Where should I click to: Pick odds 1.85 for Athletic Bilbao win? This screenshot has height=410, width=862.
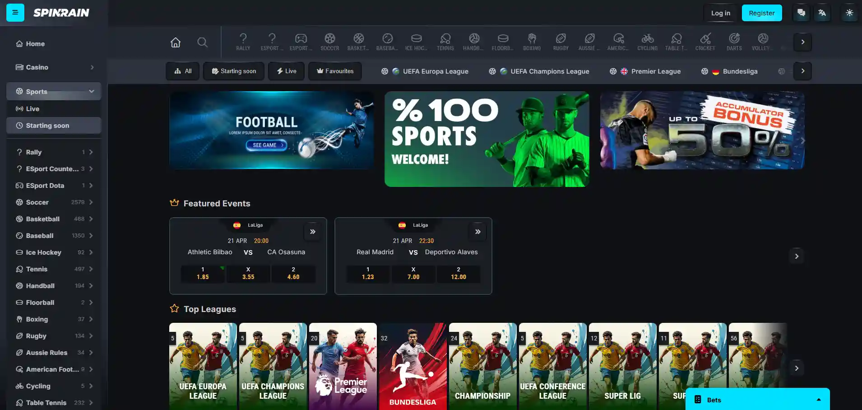(x=203, y=274)
